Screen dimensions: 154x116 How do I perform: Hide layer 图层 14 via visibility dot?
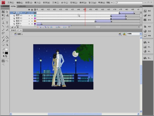pos(29,13)
